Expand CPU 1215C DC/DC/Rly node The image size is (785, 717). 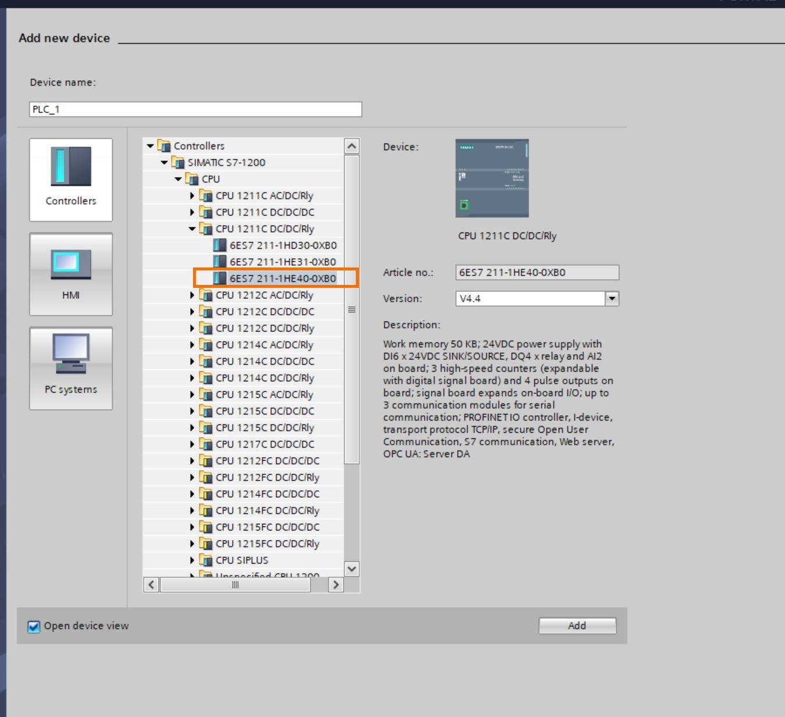coord(192,428)
